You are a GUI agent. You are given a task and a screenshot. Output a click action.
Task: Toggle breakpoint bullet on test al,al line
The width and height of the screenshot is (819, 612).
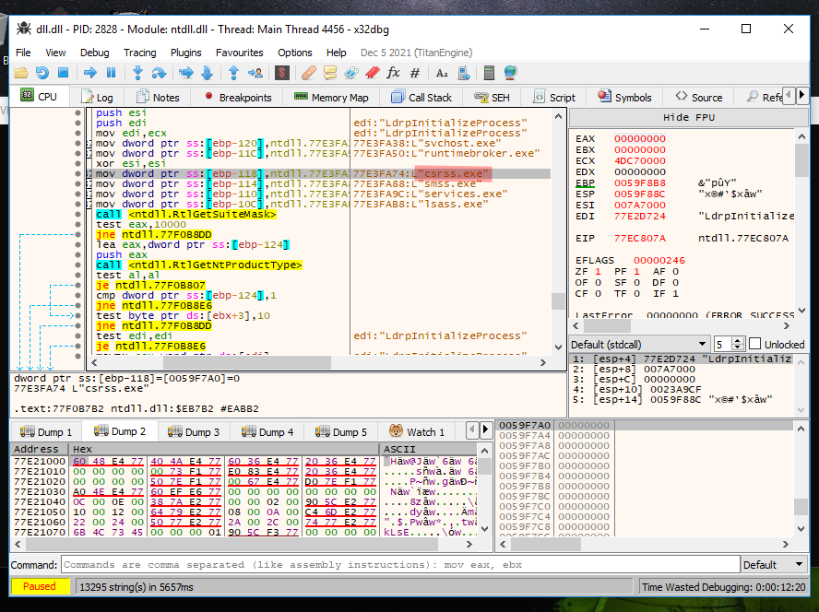pos(78,276)
